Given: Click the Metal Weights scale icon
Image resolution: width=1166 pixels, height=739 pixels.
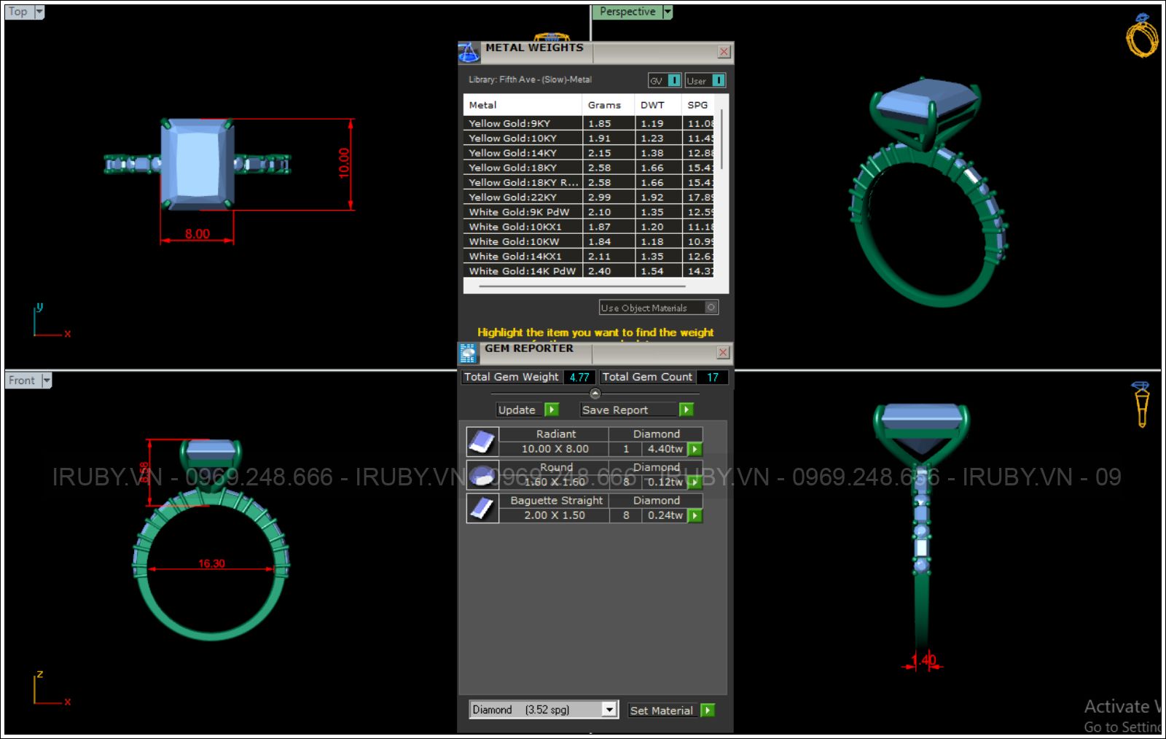Looking at the screenshot, I should point(469,52).
